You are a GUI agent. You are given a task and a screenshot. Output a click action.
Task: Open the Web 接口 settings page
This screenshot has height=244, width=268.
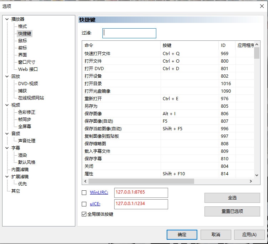click(x=28, y=69)
